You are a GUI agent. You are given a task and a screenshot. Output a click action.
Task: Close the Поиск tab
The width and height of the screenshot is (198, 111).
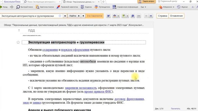pyautogui.click(x=60, y=2)
